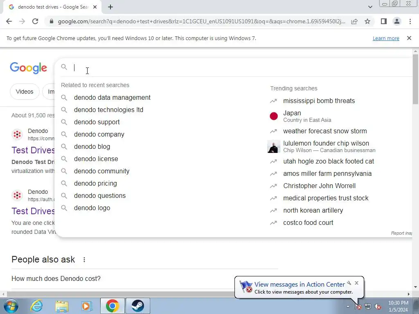Open the Learn more link

[386, 38]
